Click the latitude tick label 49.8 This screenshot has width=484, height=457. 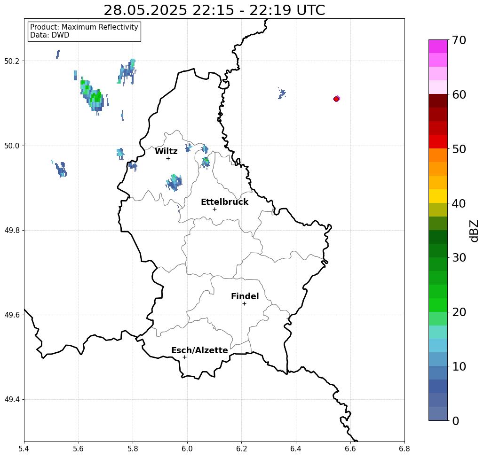coord(12,231)
